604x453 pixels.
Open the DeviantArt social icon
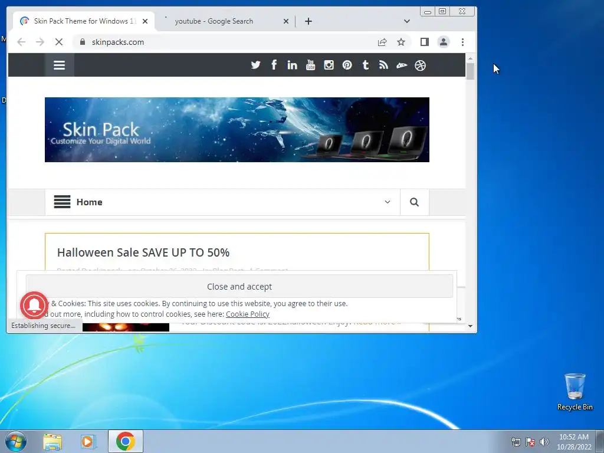pyautogui.click(x=402, y=65)
